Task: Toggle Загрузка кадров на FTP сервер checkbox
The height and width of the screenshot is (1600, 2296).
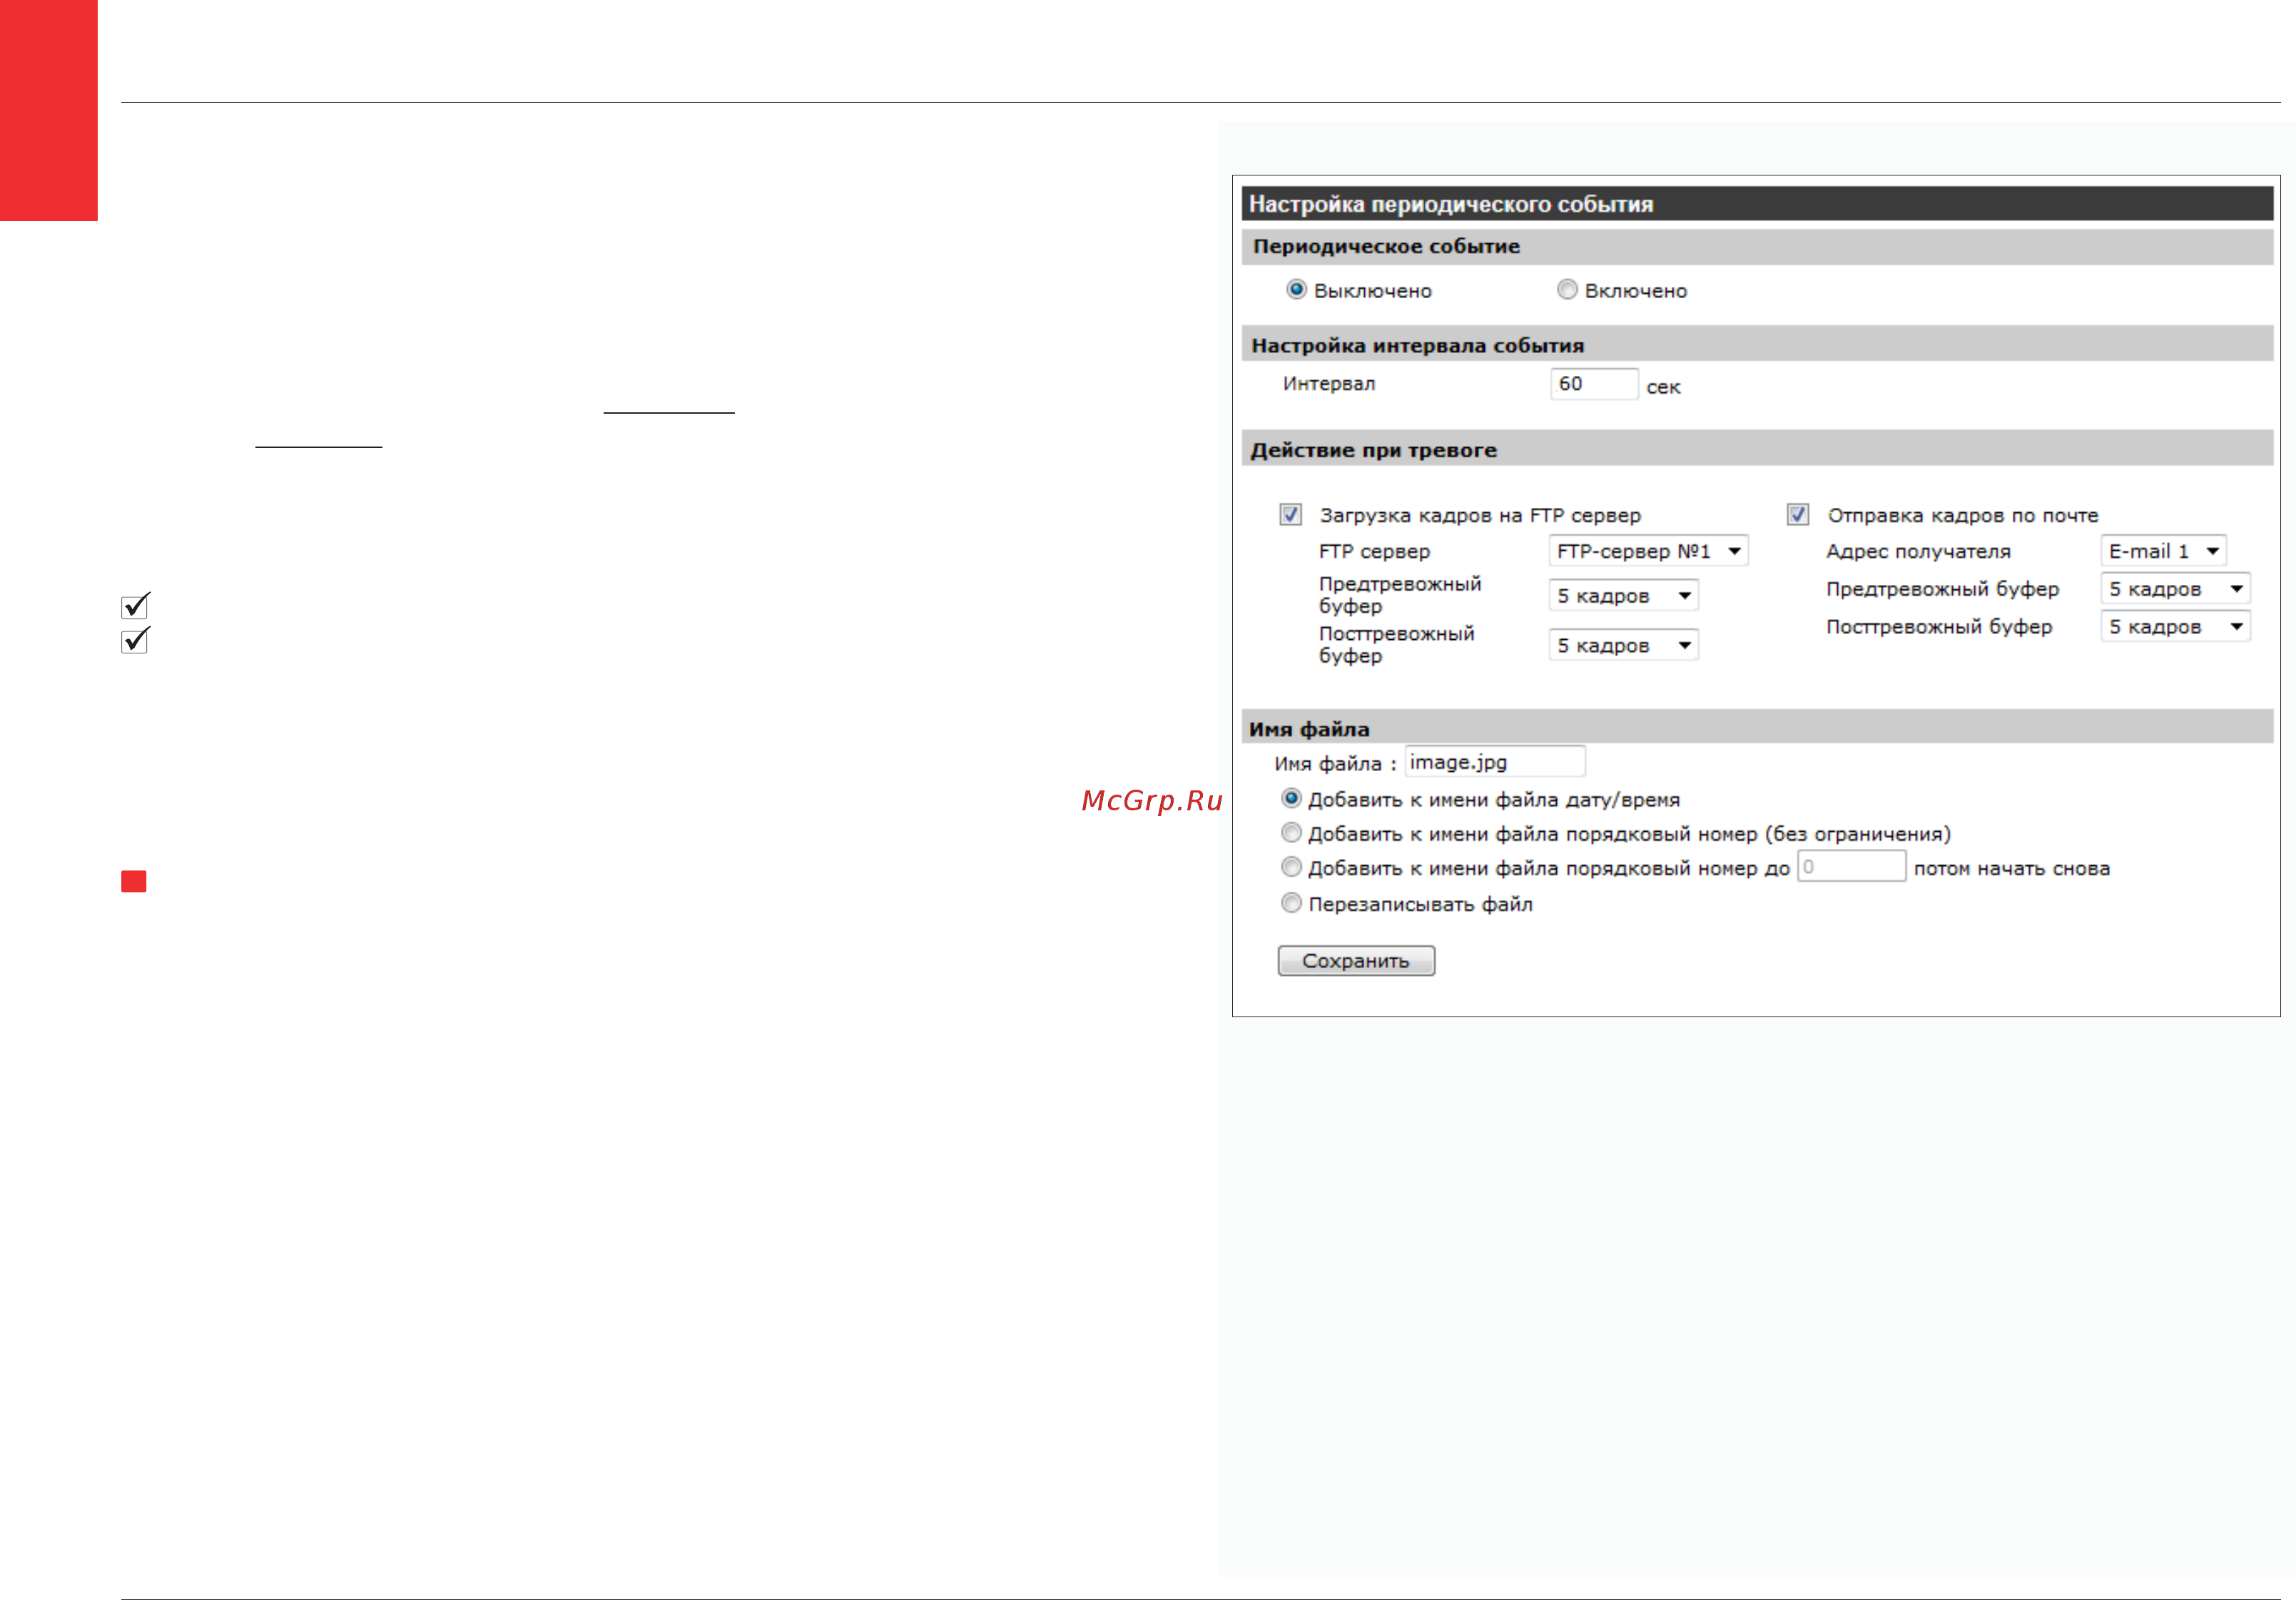Action: coord(1291,514)
